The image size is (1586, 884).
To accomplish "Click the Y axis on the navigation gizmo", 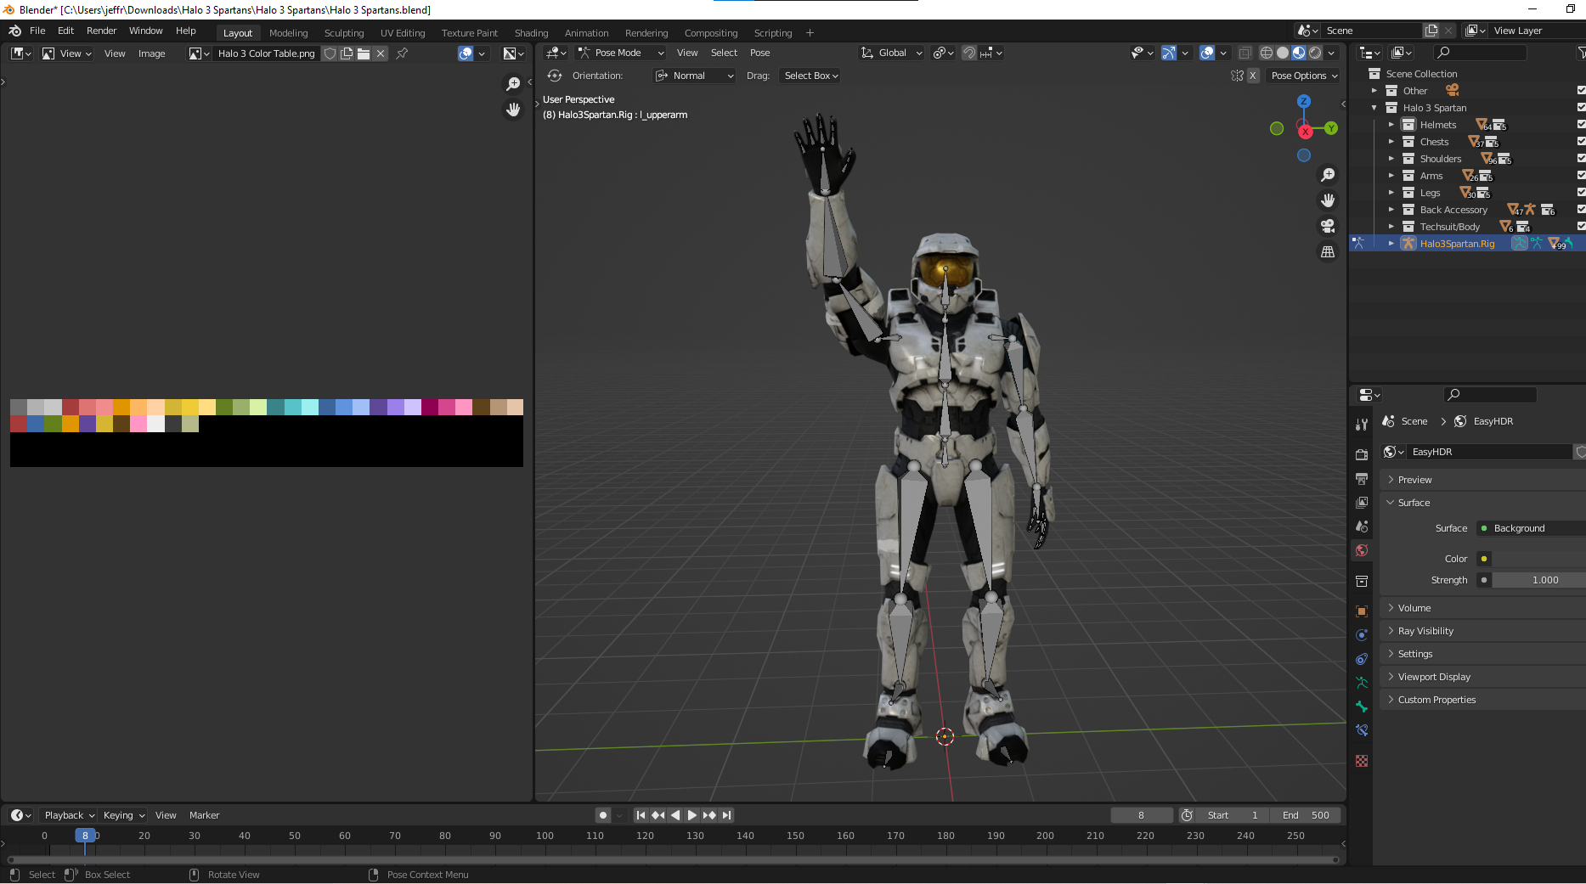I will (x=1331, y=128).
